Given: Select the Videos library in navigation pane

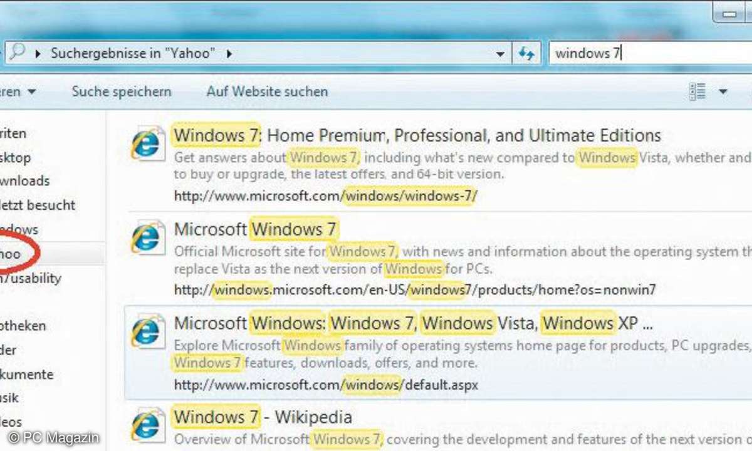Looking at the screenshot, I should click(x=11, y=422).
